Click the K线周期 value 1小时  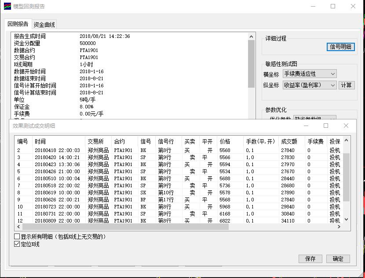(x=86, y=64)
